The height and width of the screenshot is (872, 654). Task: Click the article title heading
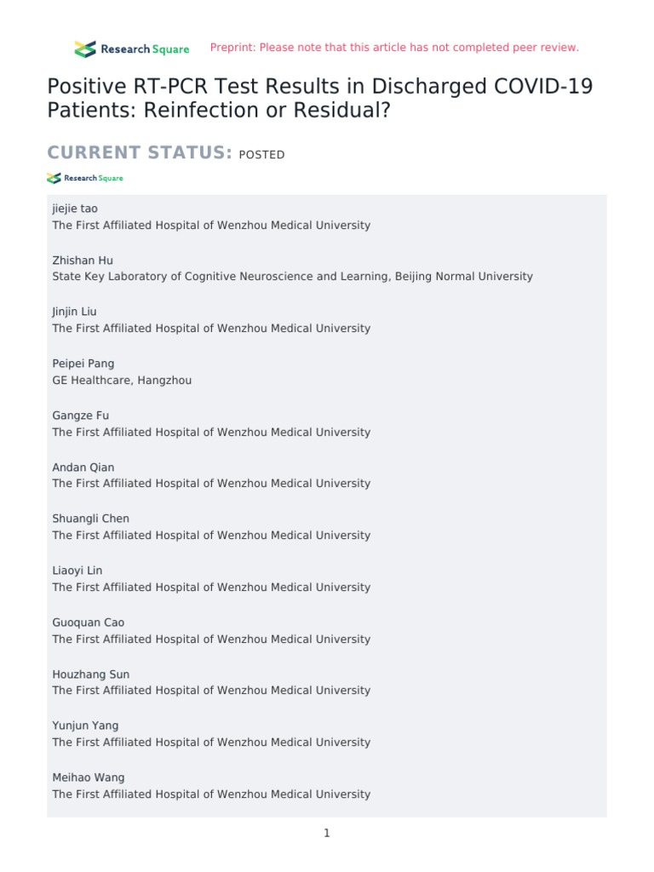(x=320, y=98)
